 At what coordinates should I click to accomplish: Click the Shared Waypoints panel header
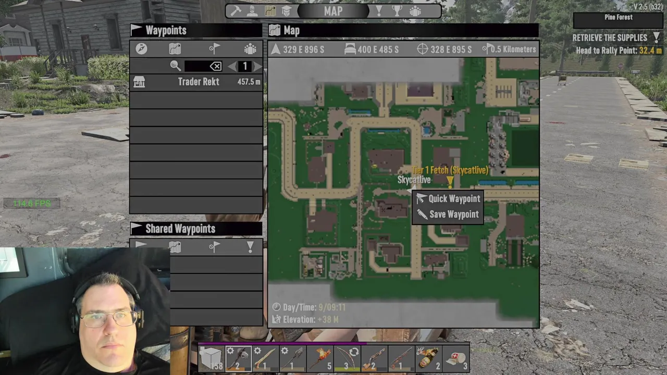[x=196, y=229]
